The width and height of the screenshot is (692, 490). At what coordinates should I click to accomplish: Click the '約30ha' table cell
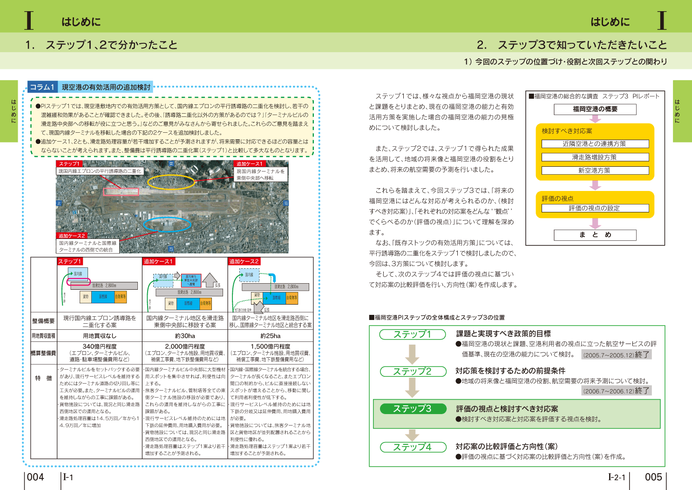coord(185,336)
